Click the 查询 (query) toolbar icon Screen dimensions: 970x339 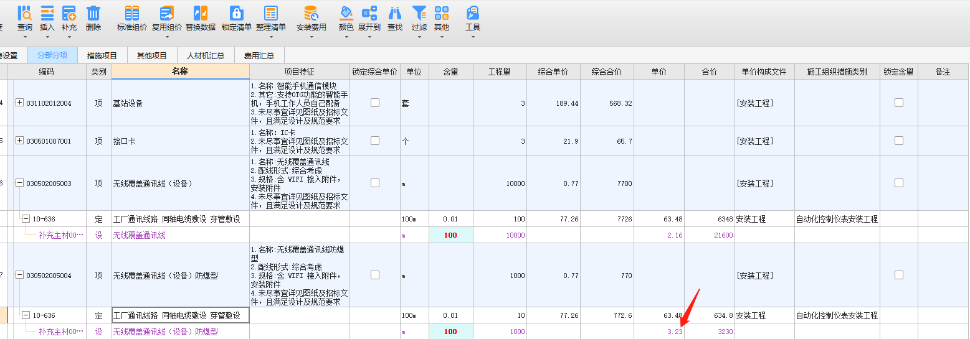25,12
